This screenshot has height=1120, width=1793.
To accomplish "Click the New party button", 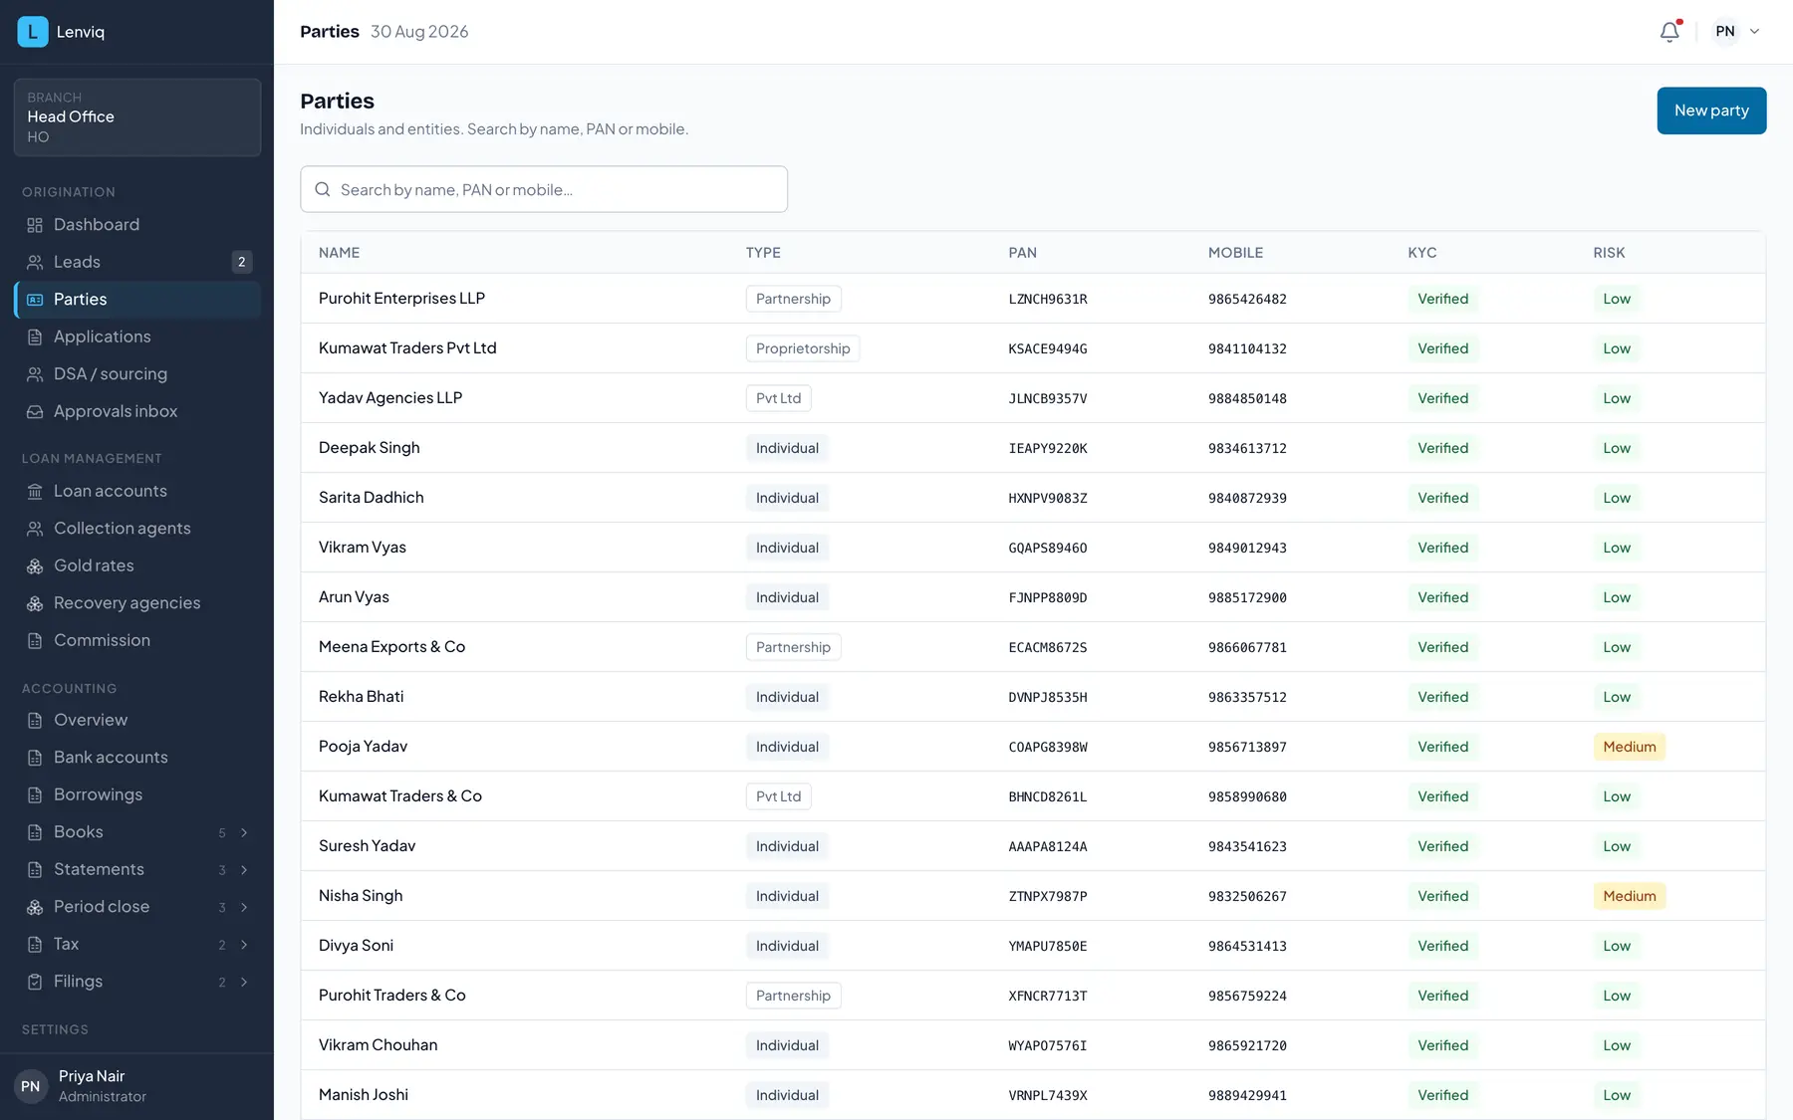I will 1711,111.
